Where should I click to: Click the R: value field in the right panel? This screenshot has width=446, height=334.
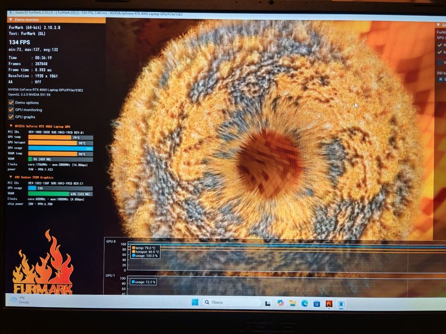coord(442,80)
